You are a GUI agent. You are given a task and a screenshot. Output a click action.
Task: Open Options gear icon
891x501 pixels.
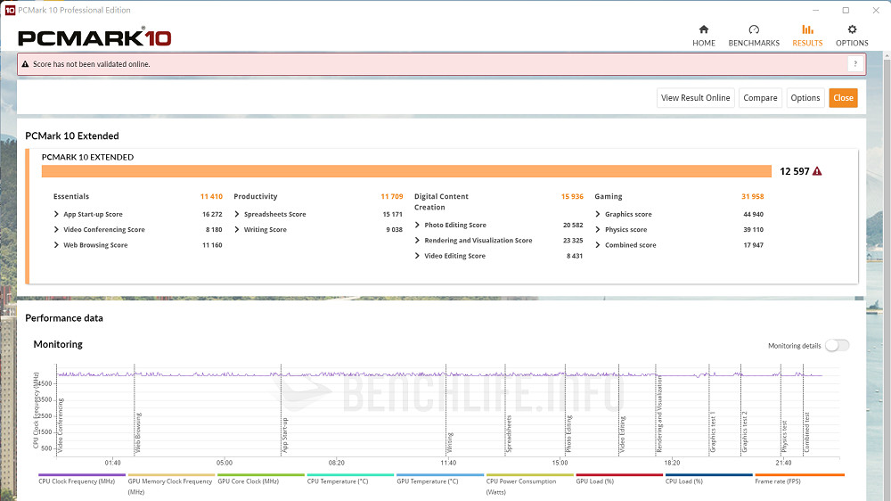coord(852,30)
